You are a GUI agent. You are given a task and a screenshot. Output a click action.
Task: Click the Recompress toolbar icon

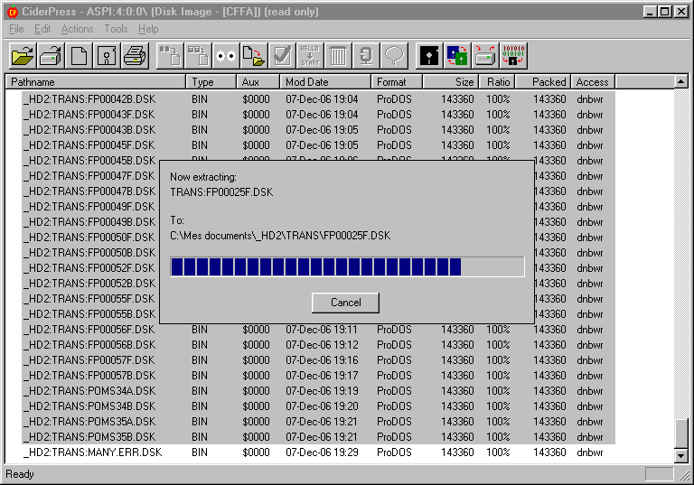pyautogui.click(x=366, y=56)
